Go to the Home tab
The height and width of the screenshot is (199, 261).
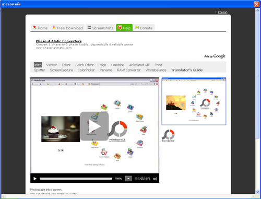tap(40, 28)
